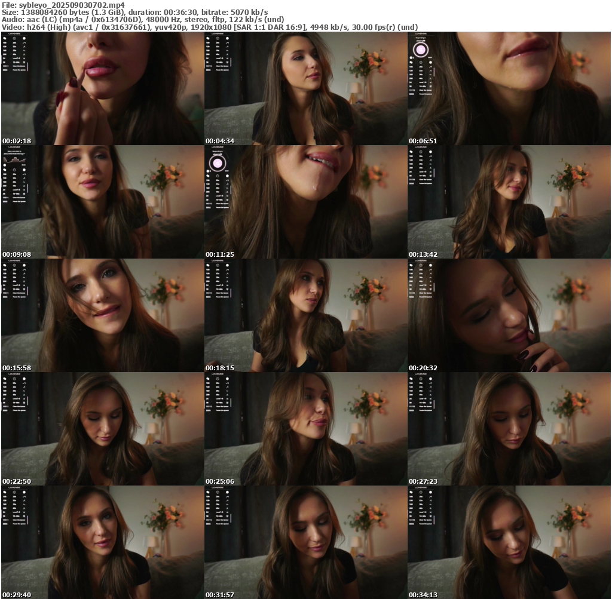The width and height of the screenshot is (612, 599).
Task: Select the frame marked 00:04:34
Action: [x=305, y=88]
